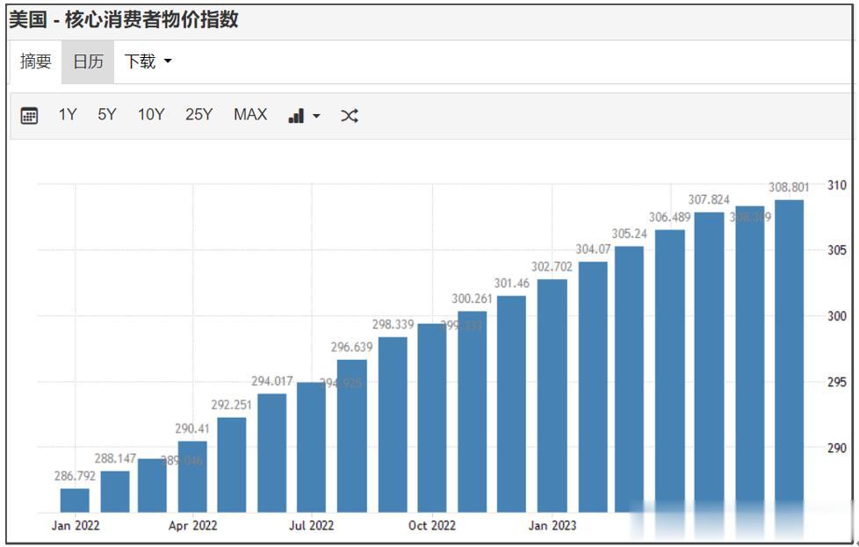Click the 300 y-axis value
This screenshot has height=547, width=859.
(836, 316)
